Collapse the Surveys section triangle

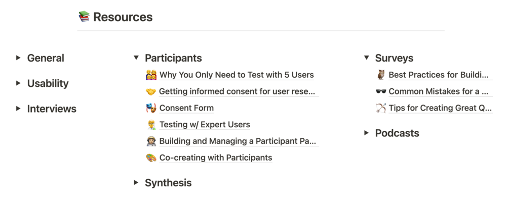coord(366,58)
